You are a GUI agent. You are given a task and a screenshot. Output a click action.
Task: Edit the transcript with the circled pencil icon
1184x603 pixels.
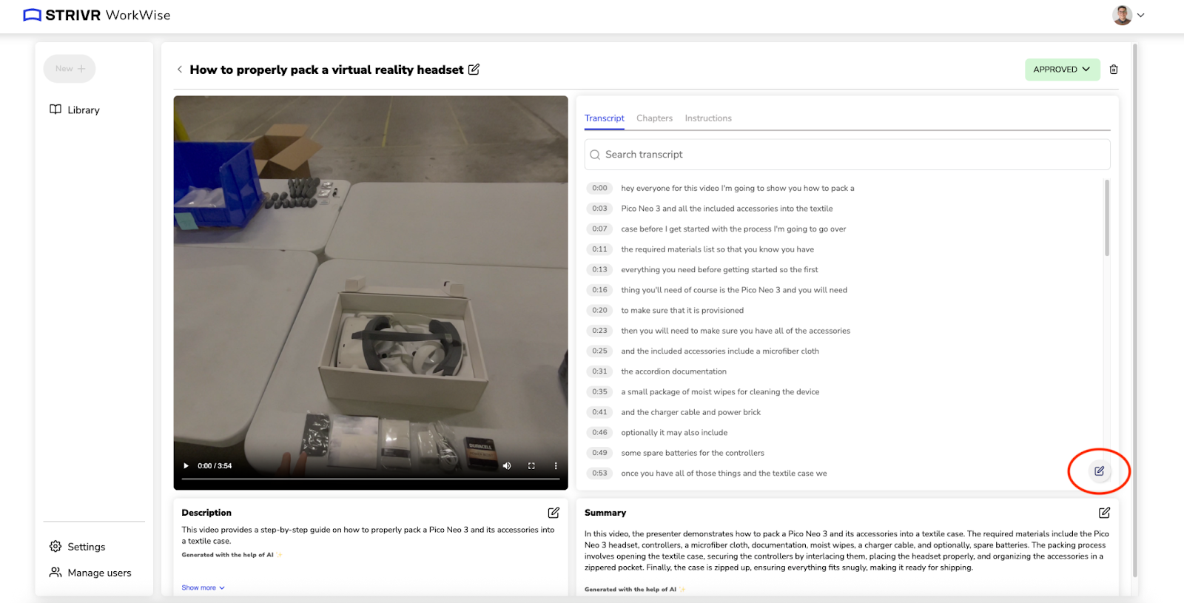(x=1099, y=471)
